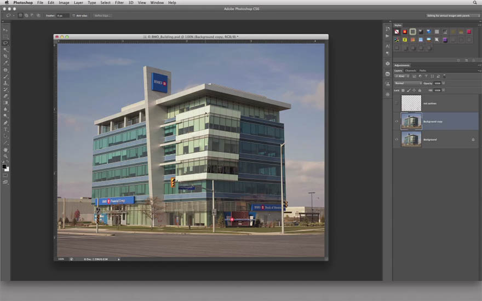
Task: Select the Dodge tool
Action: pos(5,116)
